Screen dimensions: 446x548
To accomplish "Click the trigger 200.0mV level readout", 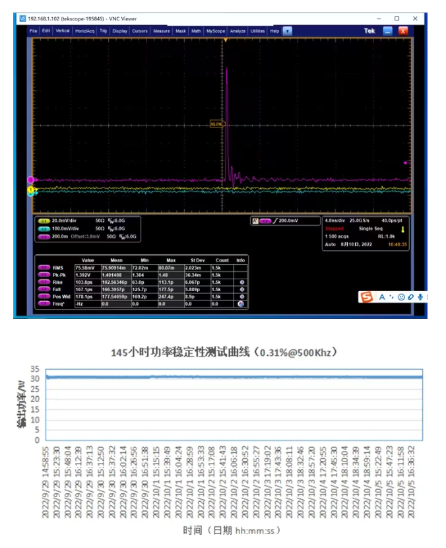I will pos(287,221).
